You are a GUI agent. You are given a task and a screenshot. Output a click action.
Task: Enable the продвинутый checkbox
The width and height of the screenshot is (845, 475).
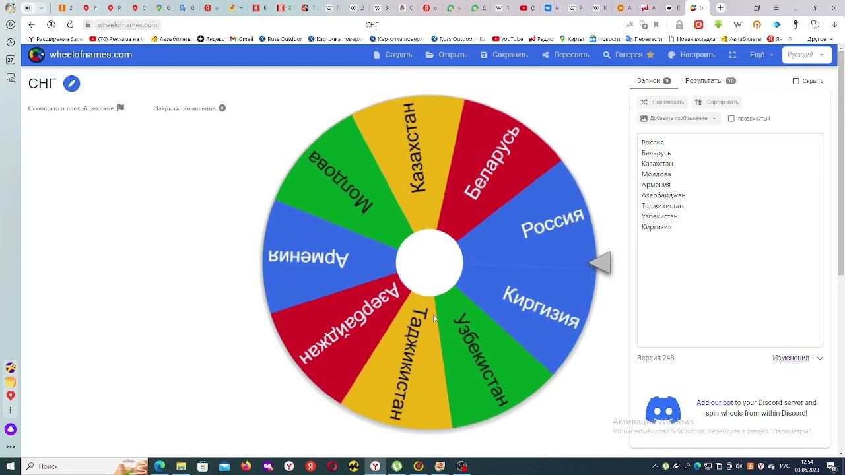coord(731,119)
